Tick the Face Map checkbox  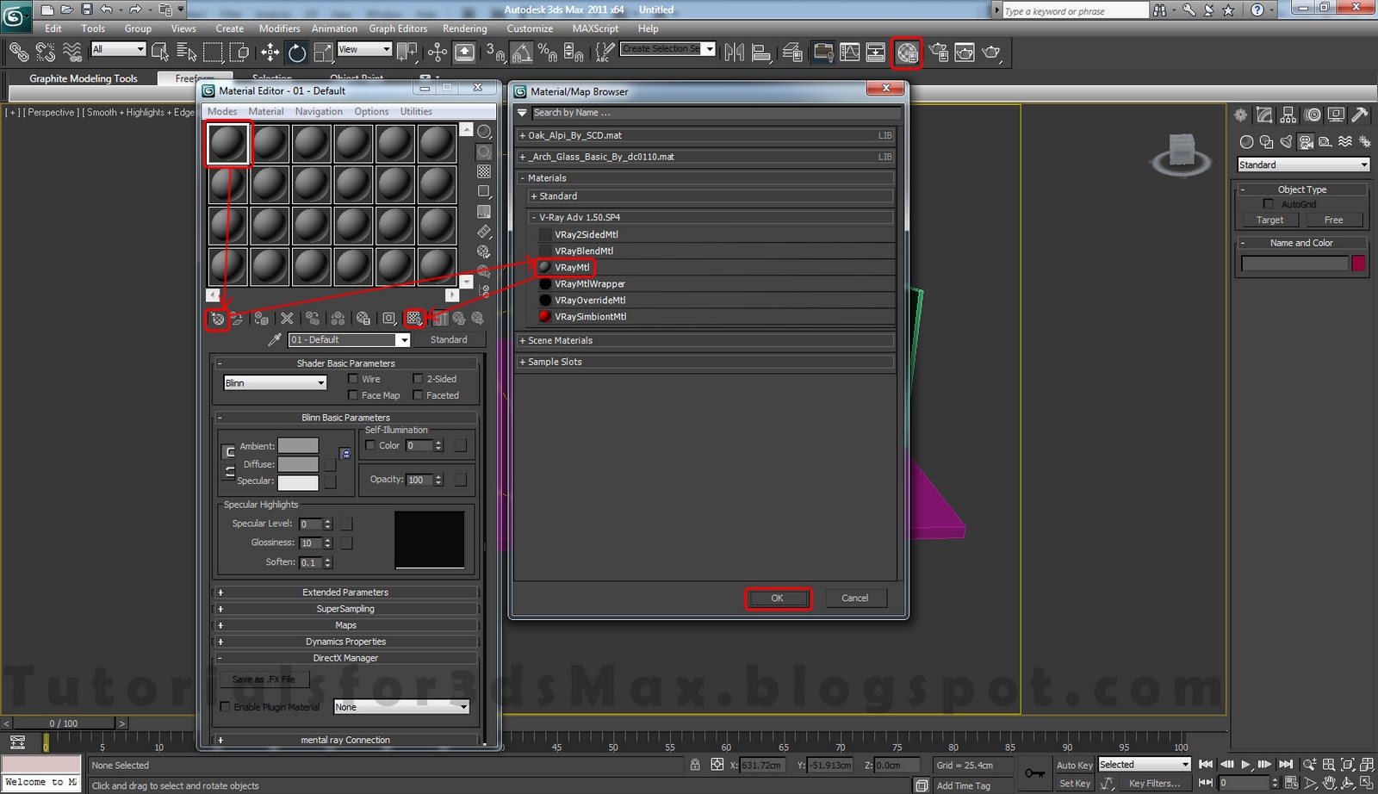point(353,394)
